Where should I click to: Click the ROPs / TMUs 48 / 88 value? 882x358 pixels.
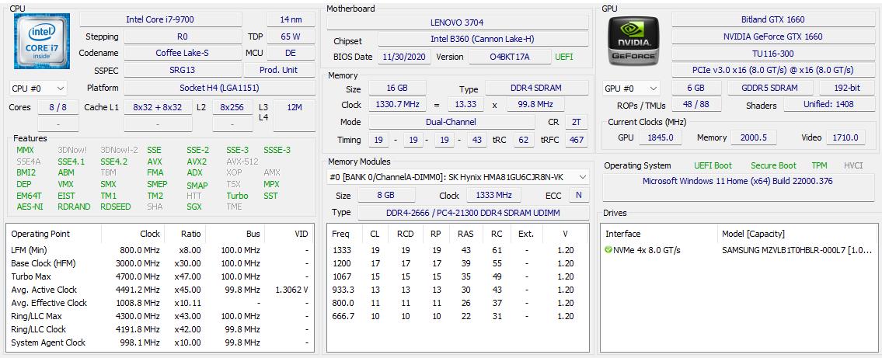point(695,105)
